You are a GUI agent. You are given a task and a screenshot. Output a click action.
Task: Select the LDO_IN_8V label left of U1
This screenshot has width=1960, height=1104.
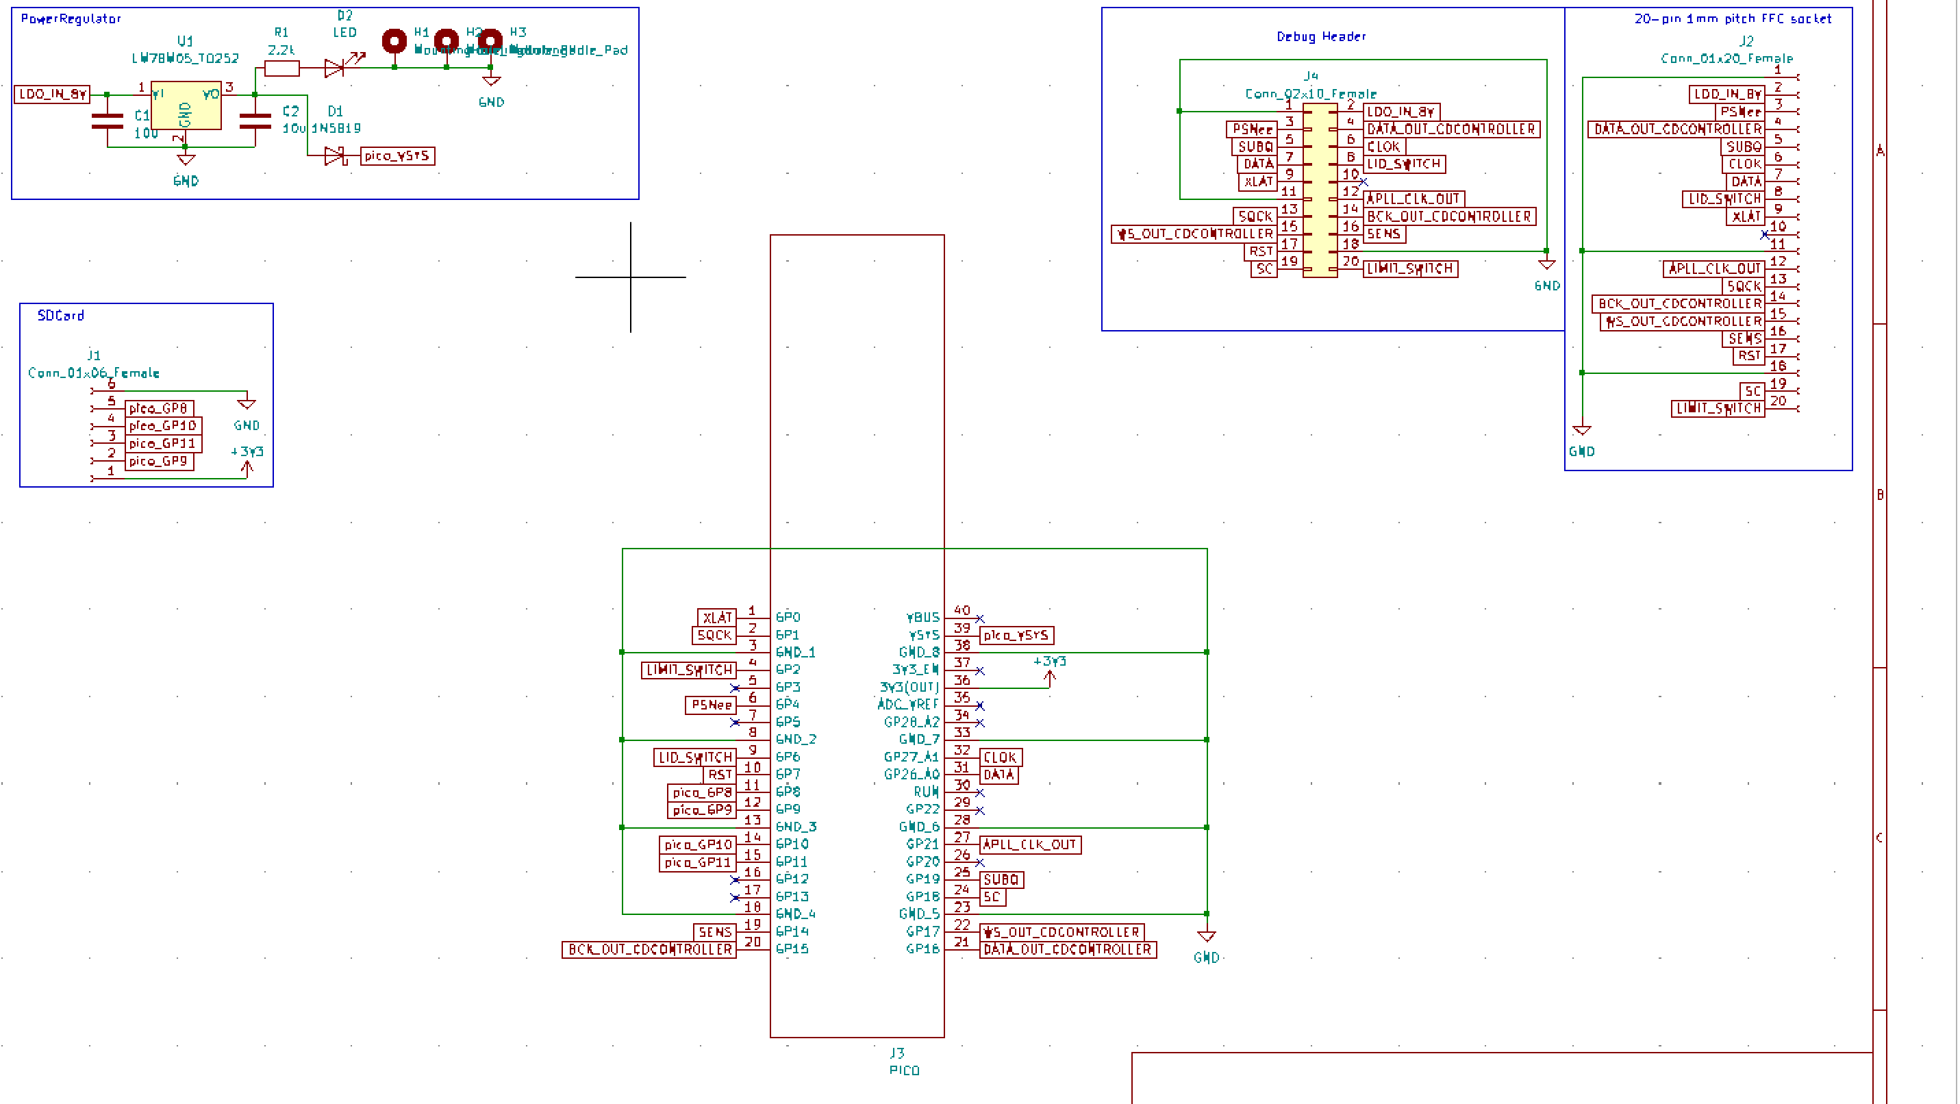[52, 95]
